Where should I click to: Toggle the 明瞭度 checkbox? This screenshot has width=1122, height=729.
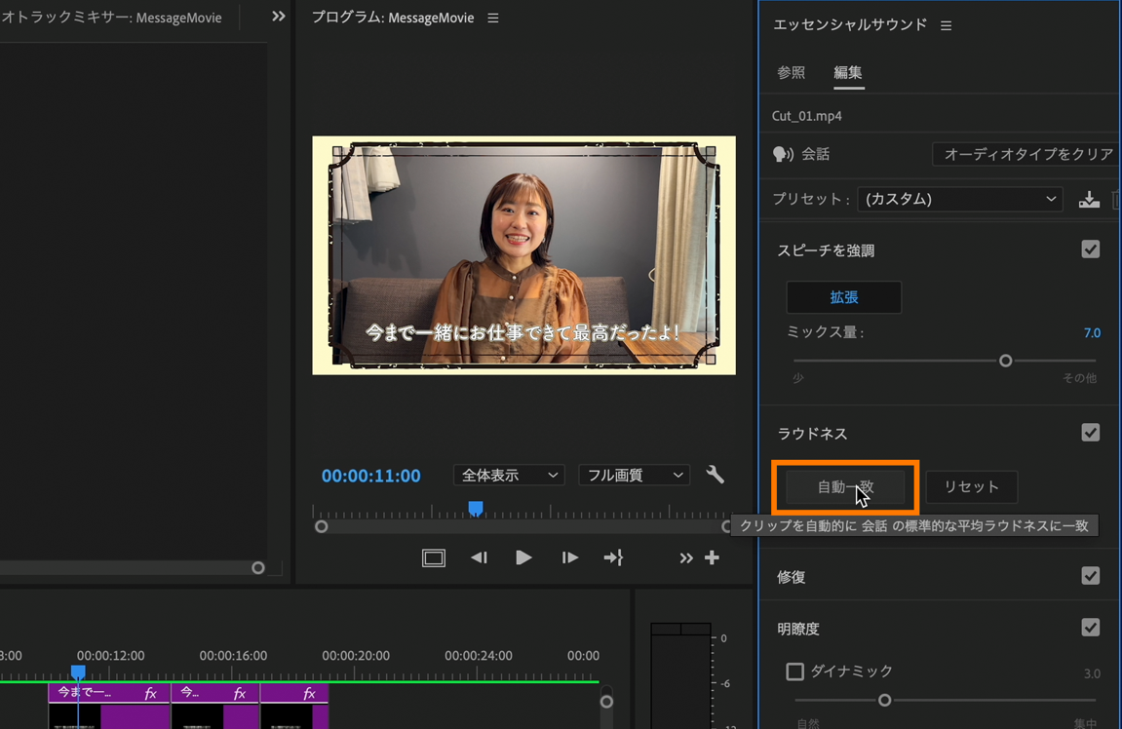click(1091, 627)
